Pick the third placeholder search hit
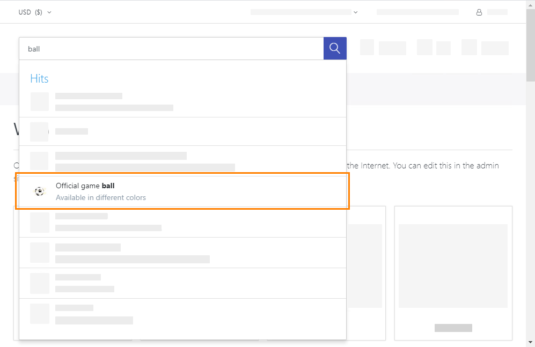Screen dimensions: 535x347 182,161
